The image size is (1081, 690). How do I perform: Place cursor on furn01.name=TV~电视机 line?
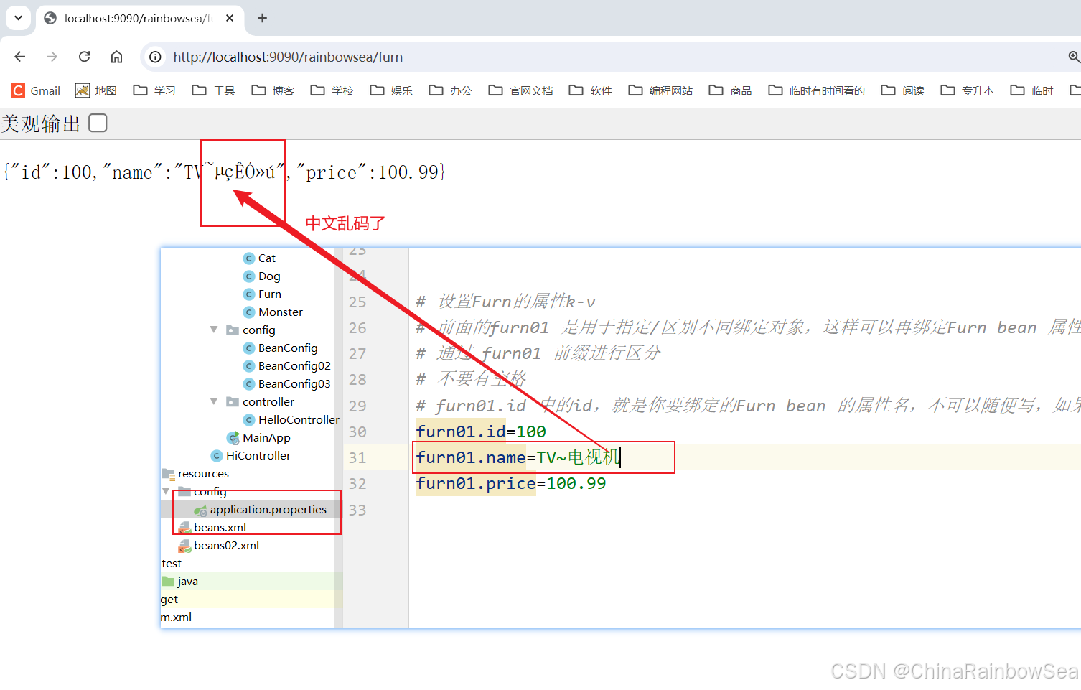[518, 457]
